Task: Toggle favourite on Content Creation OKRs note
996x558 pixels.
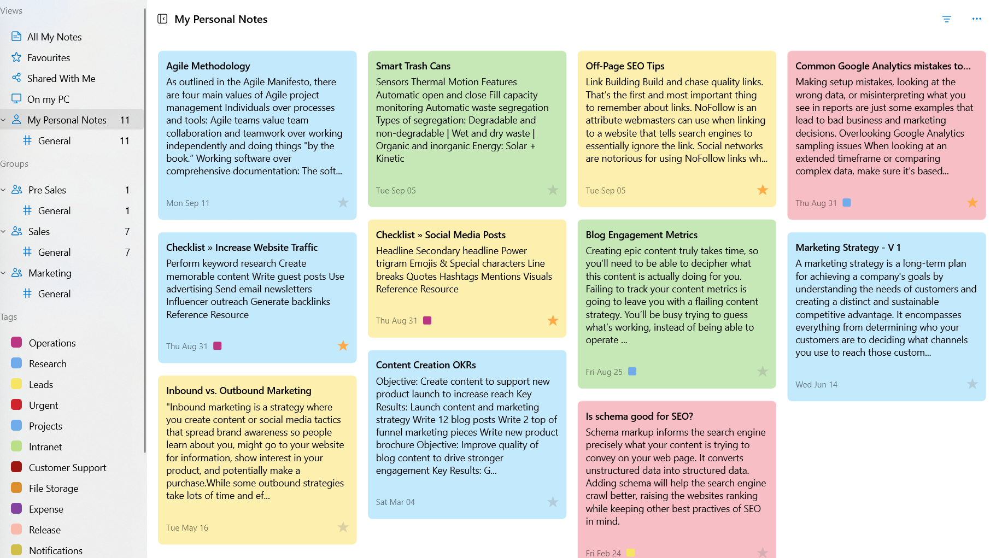Action: pos(553,502)
